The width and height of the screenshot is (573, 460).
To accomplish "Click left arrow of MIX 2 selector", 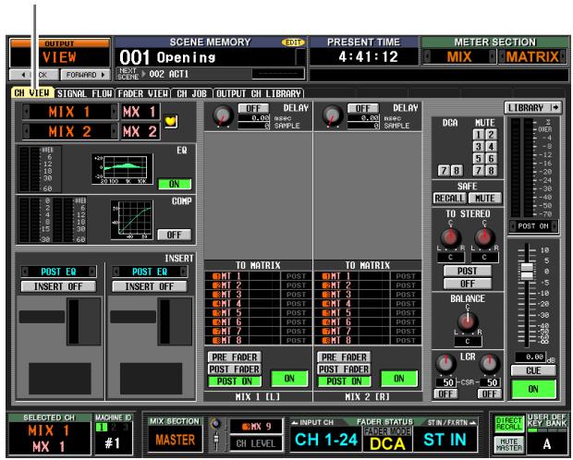I will tap(26, 131).
